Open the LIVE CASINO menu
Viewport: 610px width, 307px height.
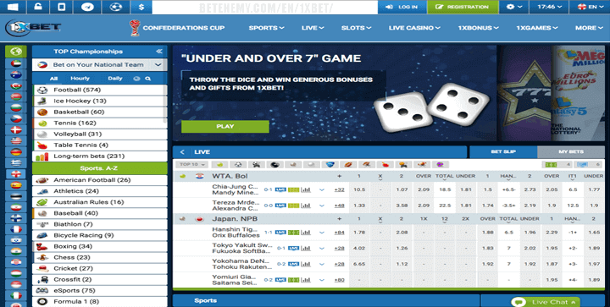(x=414, y=28)
